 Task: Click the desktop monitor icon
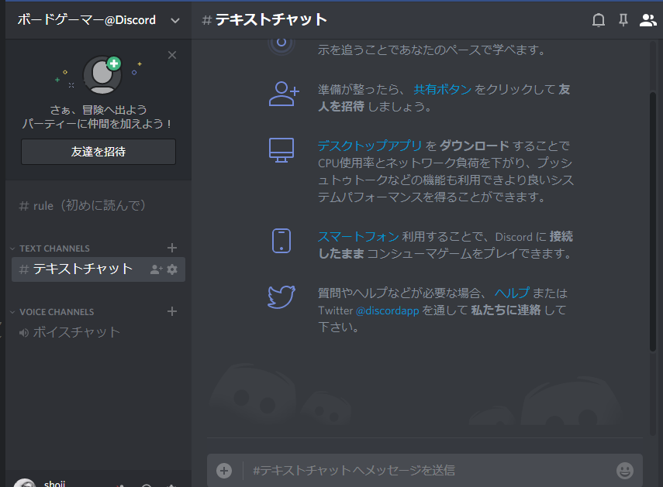[x=281, y=150]
